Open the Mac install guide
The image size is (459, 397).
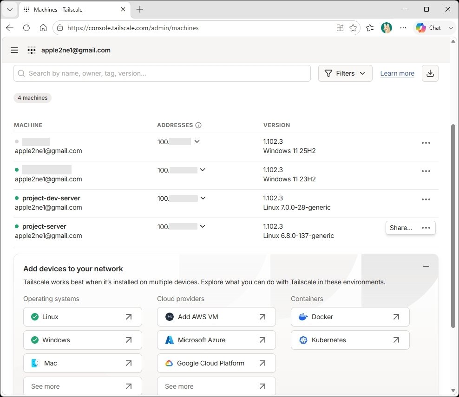[83, 363]
